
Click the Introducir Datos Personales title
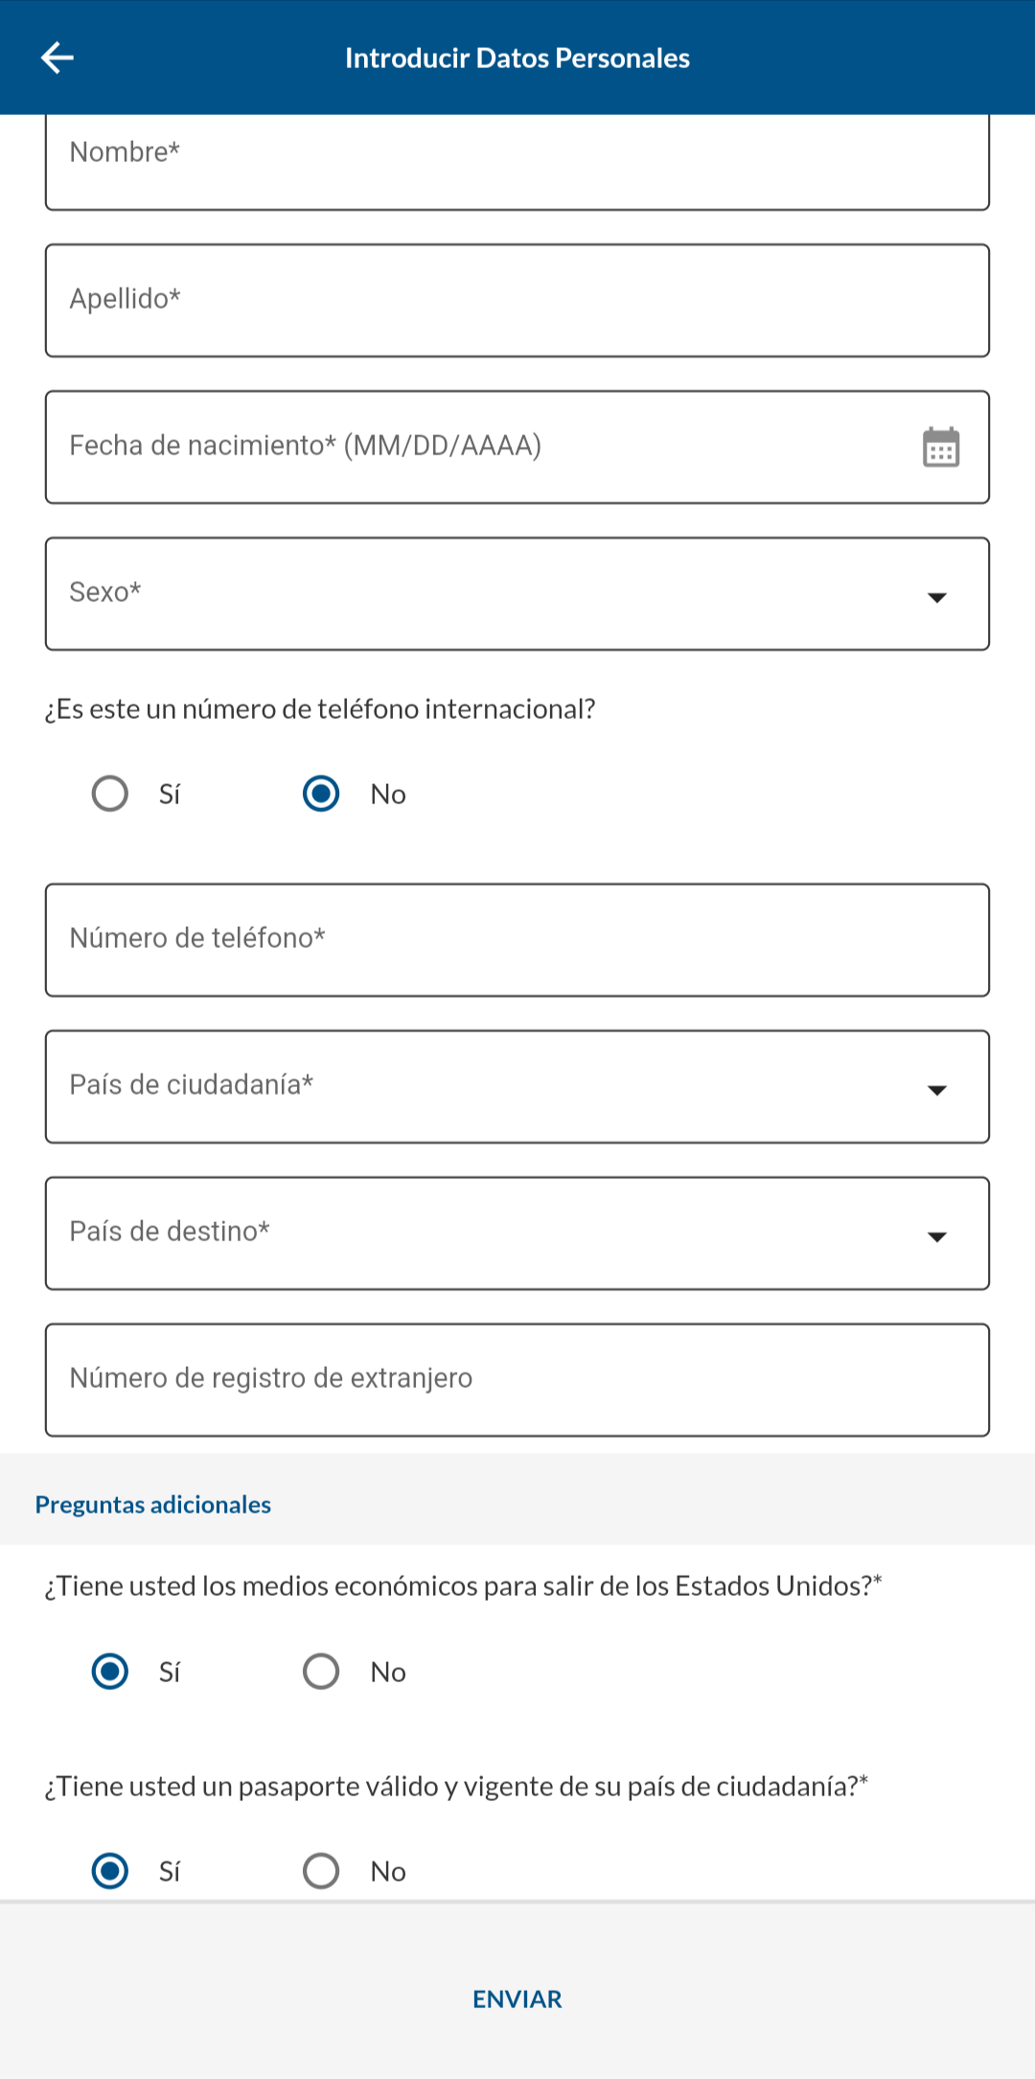pos(517,58)
